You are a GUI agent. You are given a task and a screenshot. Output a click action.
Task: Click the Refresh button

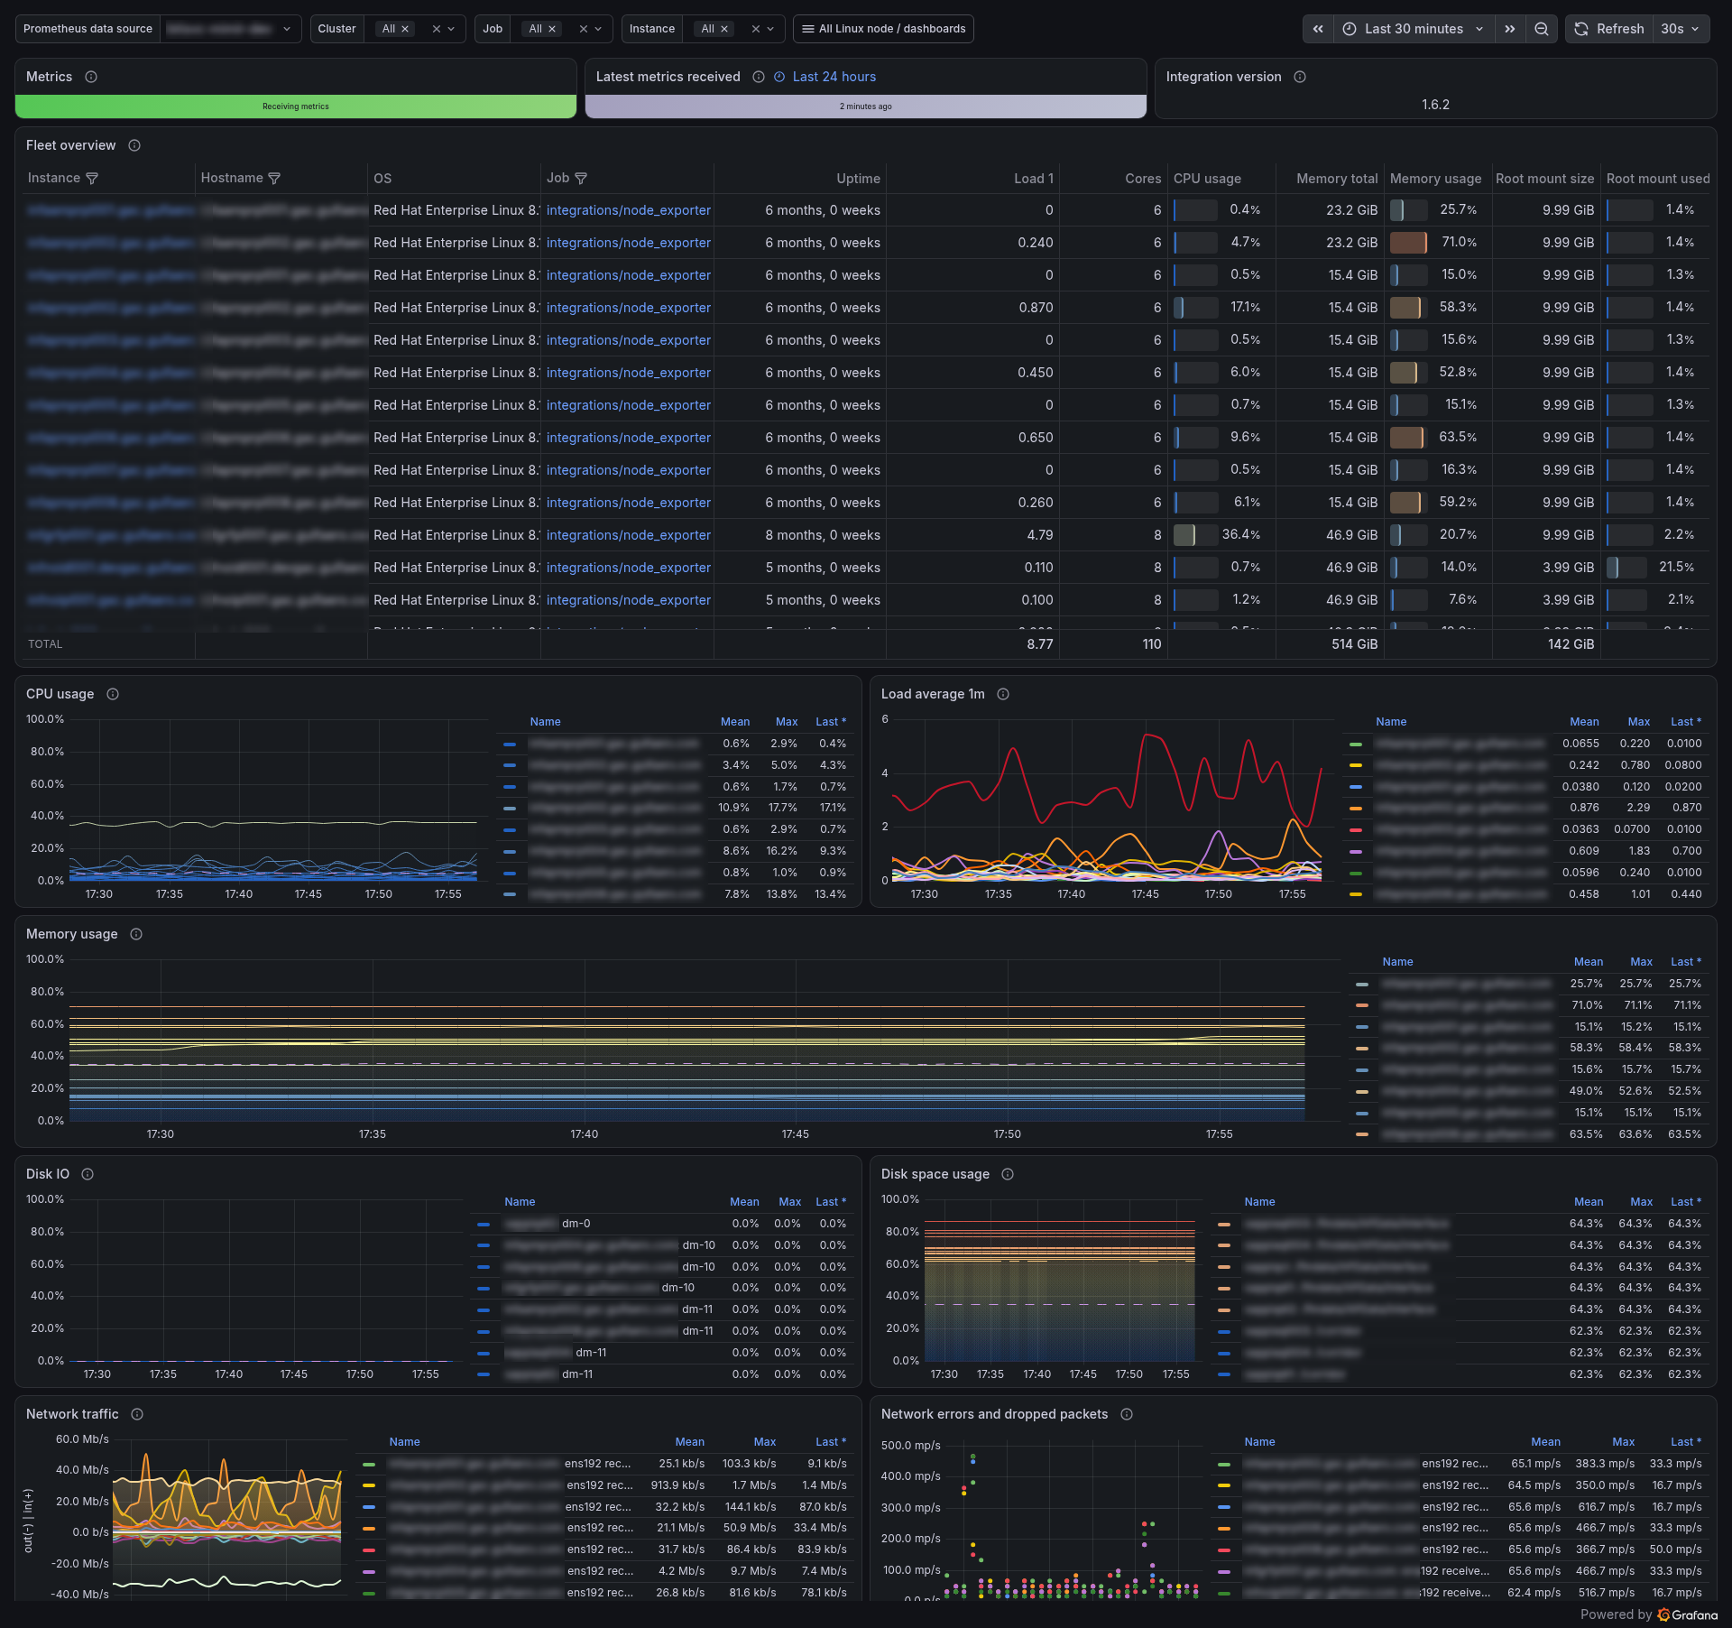point(1610,29)
